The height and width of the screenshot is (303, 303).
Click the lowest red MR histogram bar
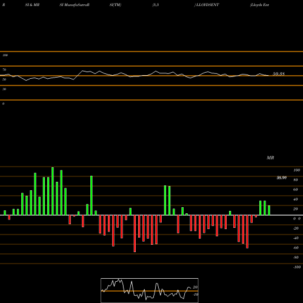tap(135, 233)
